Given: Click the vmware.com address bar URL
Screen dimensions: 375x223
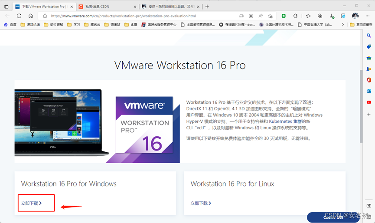Looking at the screenshot, I should [x=124, y=16].
